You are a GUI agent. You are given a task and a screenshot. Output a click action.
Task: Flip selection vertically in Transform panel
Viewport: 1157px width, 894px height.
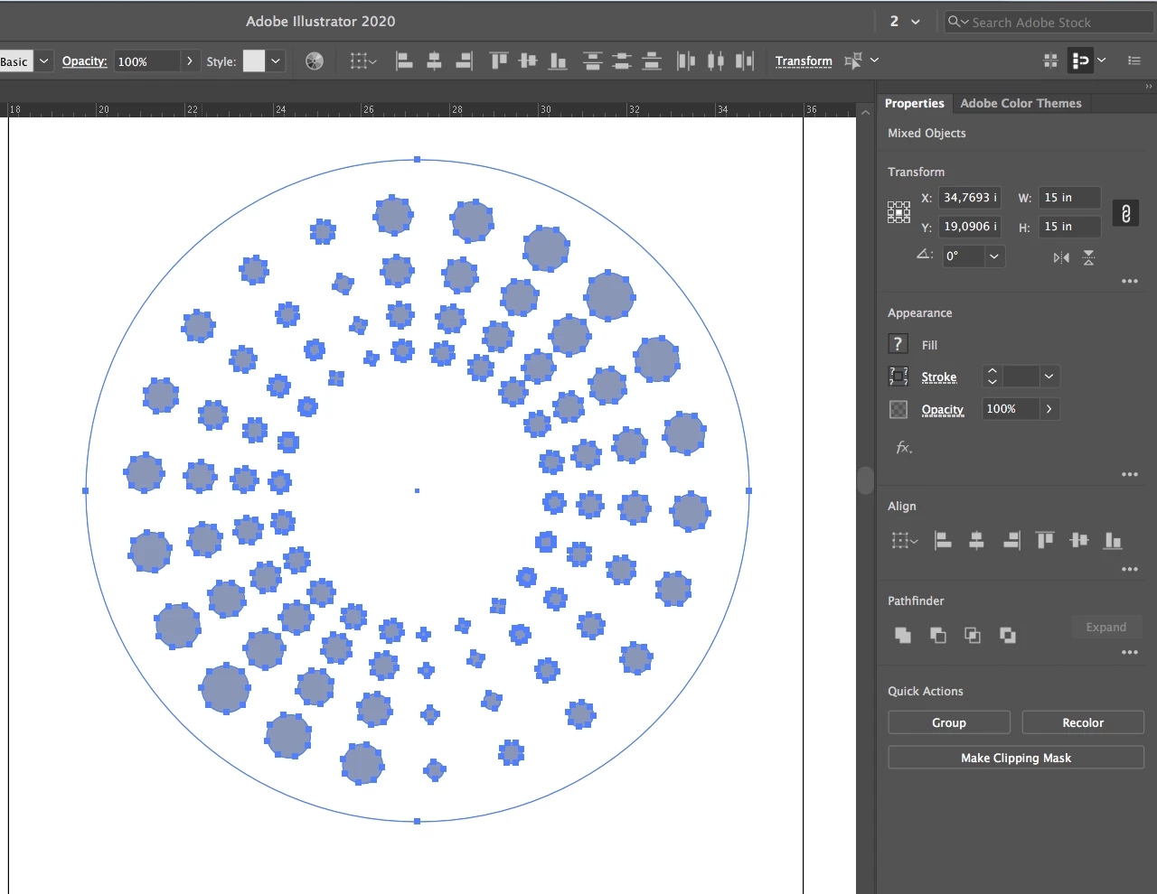point(1088,257)
